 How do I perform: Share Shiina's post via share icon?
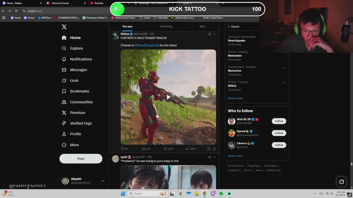pos(214,149)
